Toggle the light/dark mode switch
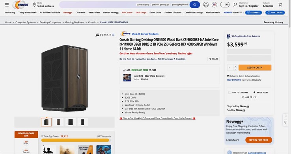 [225, 5]
